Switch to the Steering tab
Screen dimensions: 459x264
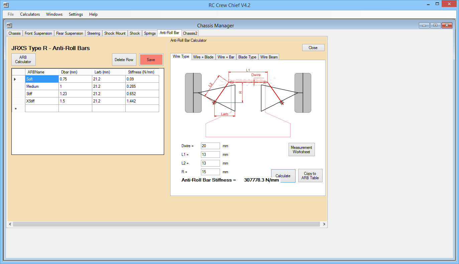click(94, 33)
